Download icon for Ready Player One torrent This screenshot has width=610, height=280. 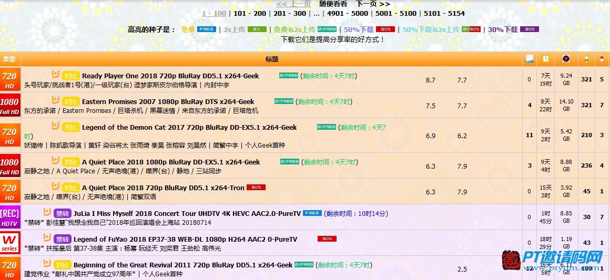point(56,74)
